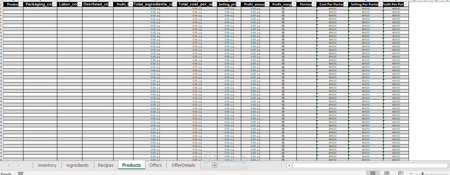
Task: Open the Overhead_cost column filter dropdown
Action: [x=111, y=4]
